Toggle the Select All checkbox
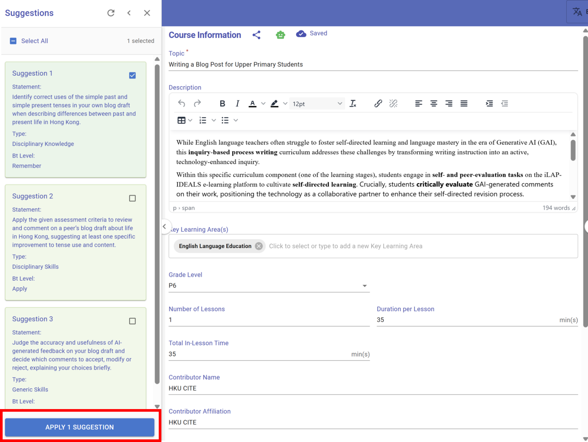Image resolution: width=588 pixels, height=442 pixels. 13,41
